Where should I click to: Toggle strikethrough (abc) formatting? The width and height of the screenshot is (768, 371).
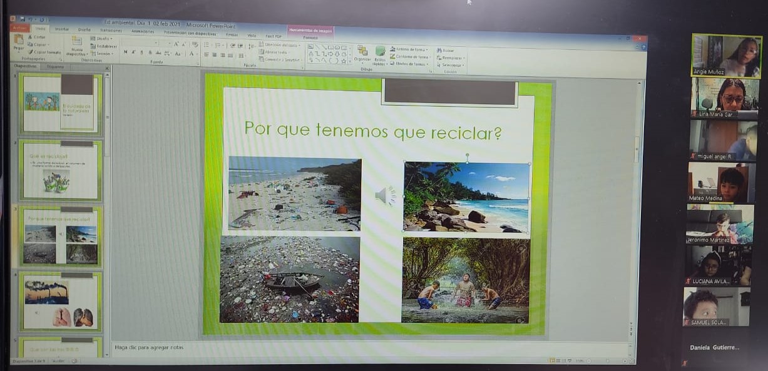pyautogui.click(x=158, y=53)
